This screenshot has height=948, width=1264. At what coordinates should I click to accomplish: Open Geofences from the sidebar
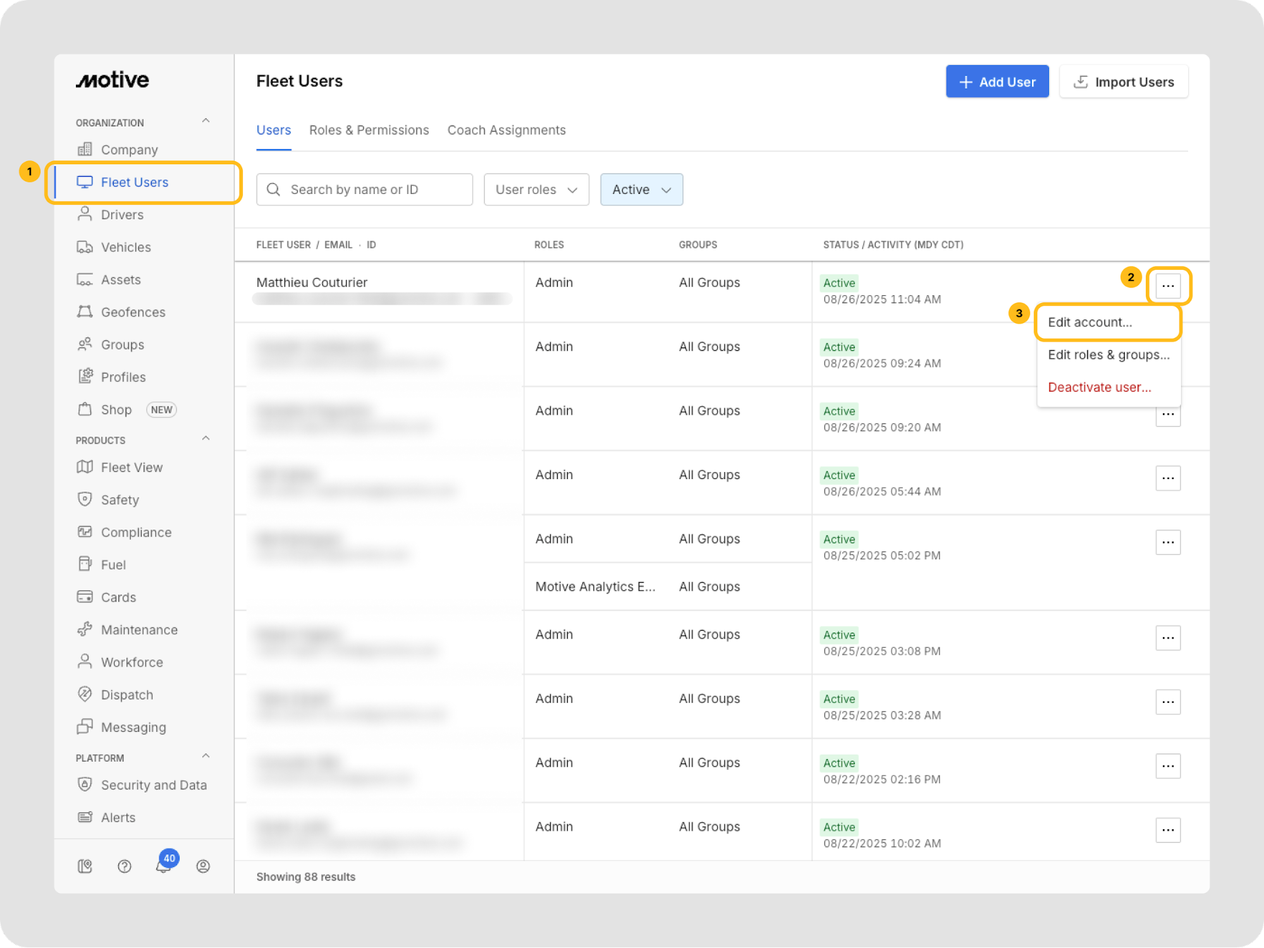tap(133, 312)
